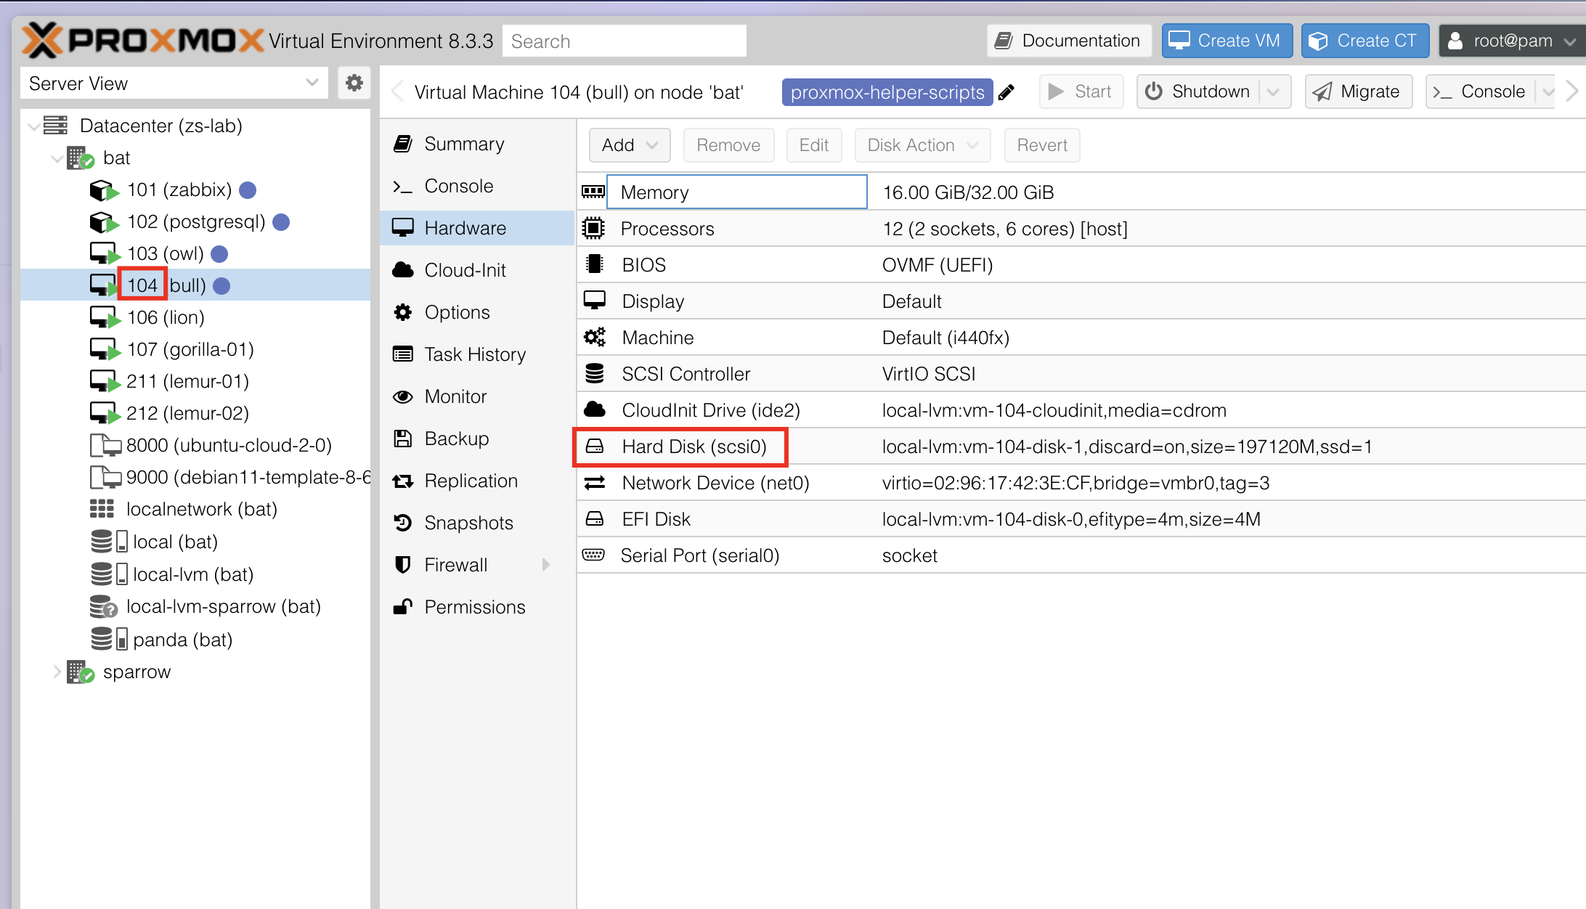The image size is (1586, 909).
Task: Click the Memory RAM icon
Action: [593, 192]
